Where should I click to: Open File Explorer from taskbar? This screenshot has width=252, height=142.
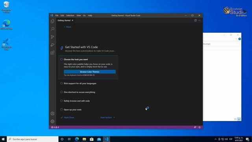point(84,139)
